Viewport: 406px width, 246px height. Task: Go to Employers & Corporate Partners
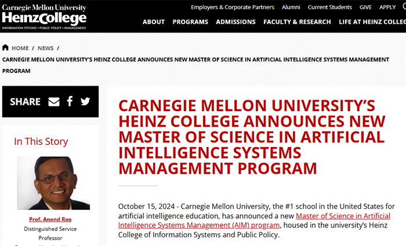tap(233, 7)
